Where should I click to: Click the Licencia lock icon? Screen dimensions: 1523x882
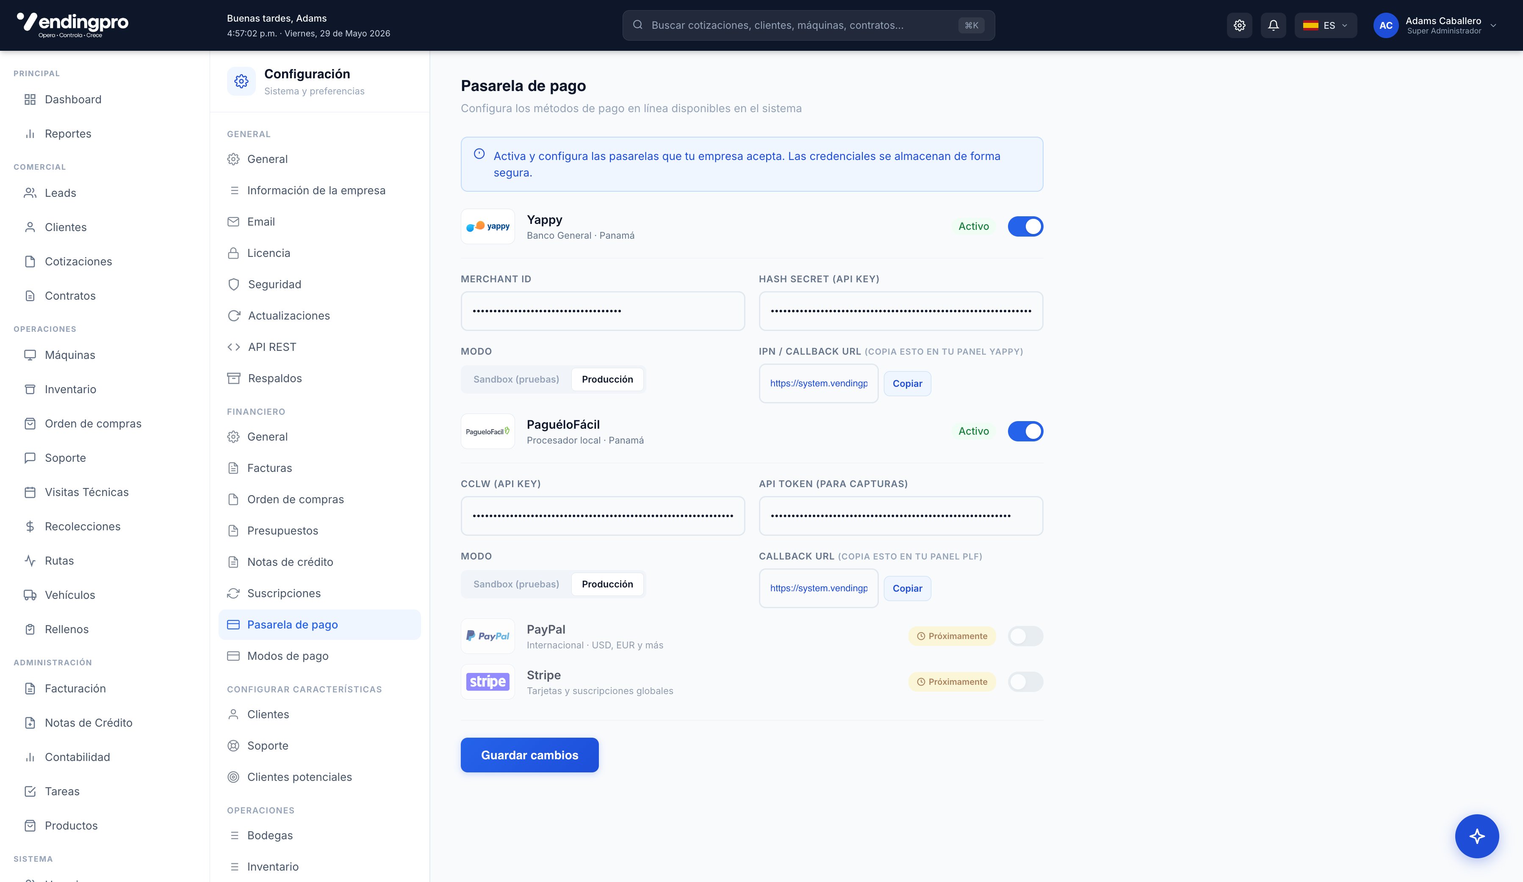(x=233, y=253)
